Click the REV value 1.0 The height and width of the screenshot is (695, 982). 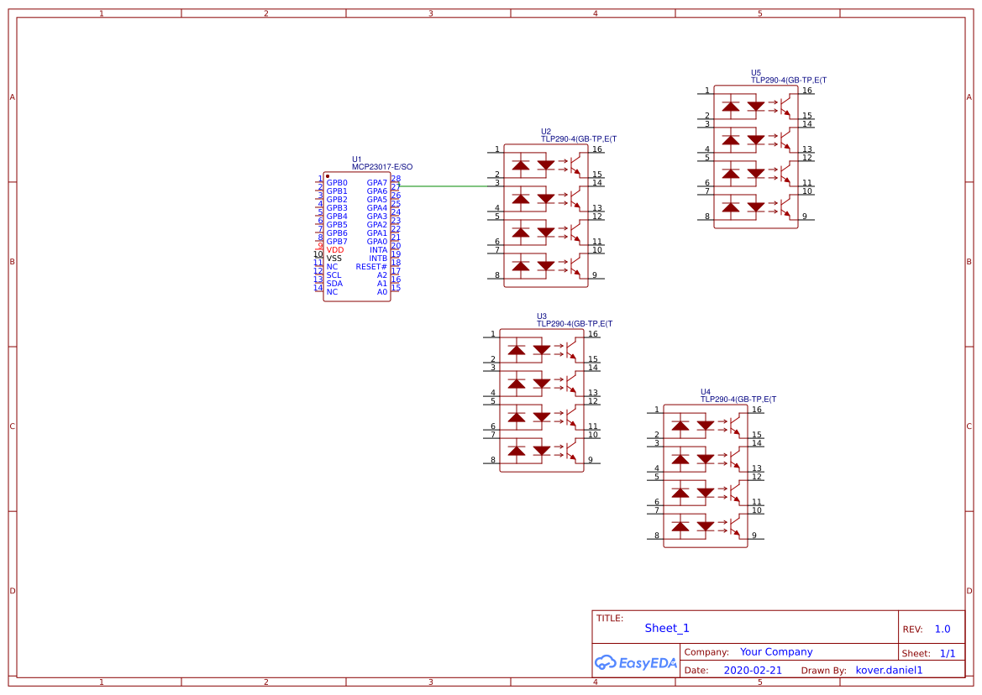coord(943,629)
